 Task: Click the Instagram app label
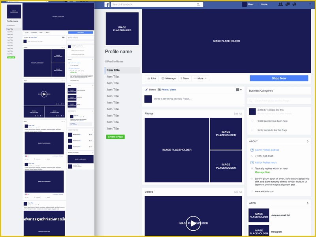(x=276, y=232)
